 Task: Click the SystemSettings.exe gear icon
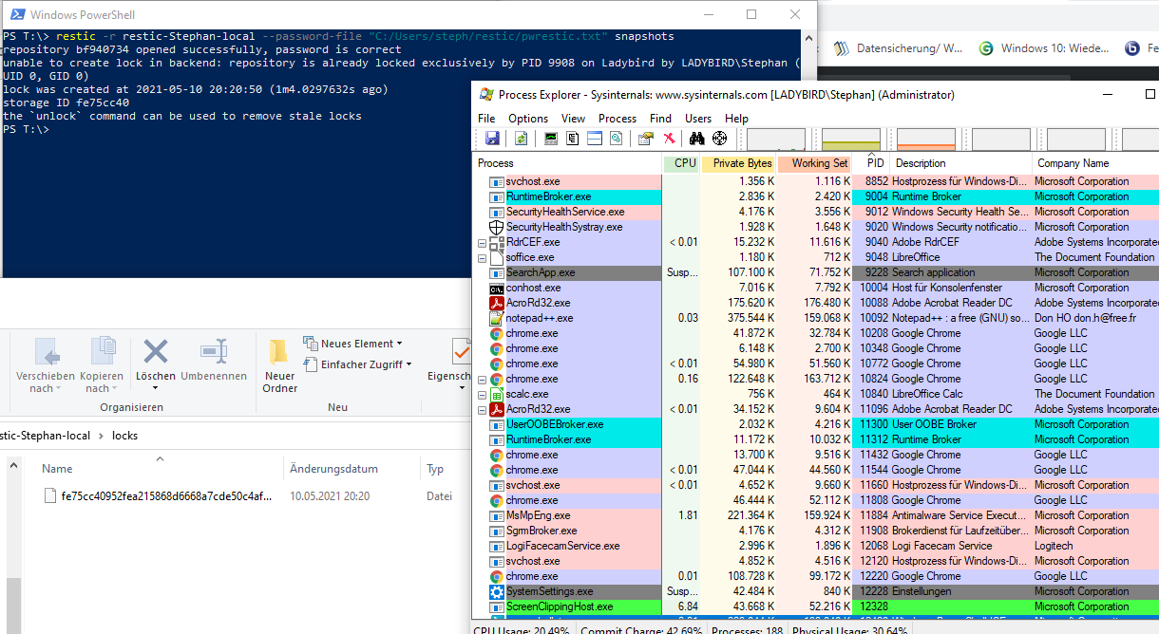point(496,591)
